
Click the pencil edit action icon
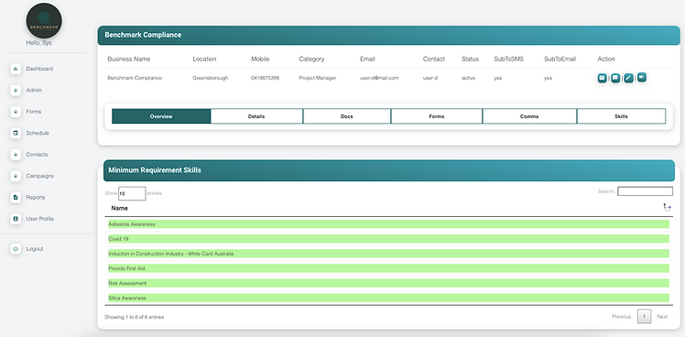coord(628,78)
